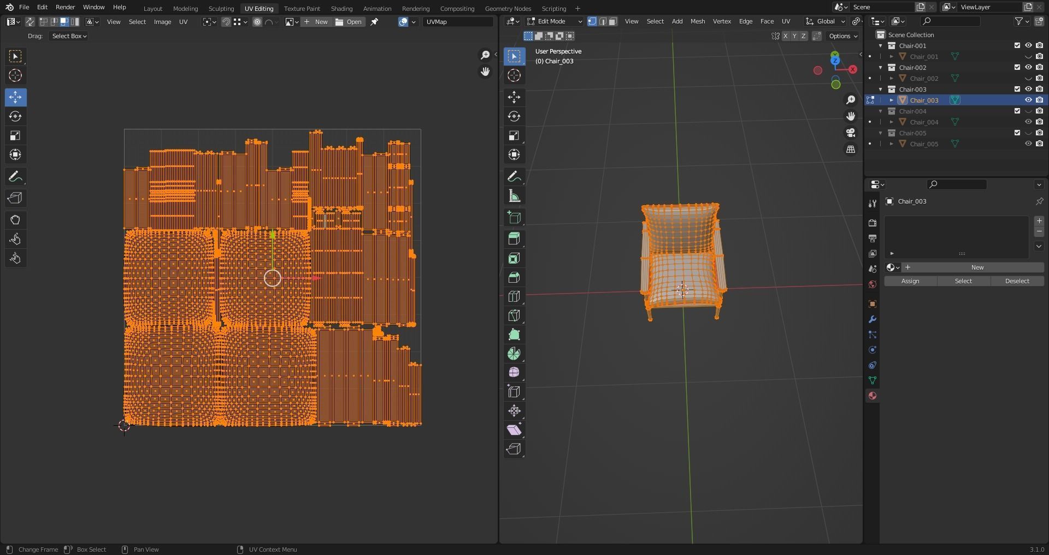Viewport: 1049px width, 555px height.
Task: Click the material Deselect button
Action: [x=1017, y=281]
